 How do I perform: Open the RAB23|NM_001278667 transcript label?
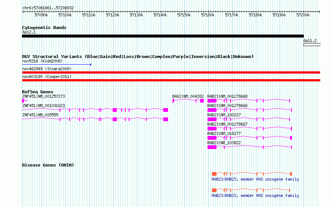point(227,124)
